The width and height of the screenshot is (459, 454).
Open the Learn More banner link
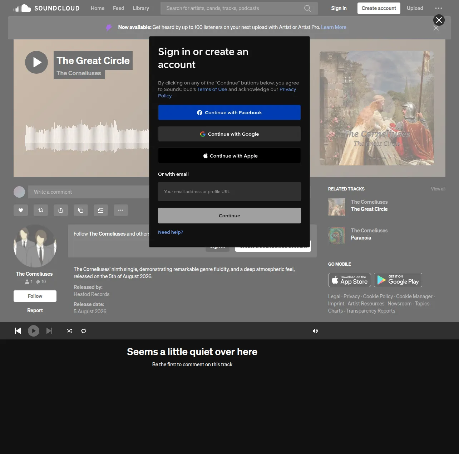[334, 27]
